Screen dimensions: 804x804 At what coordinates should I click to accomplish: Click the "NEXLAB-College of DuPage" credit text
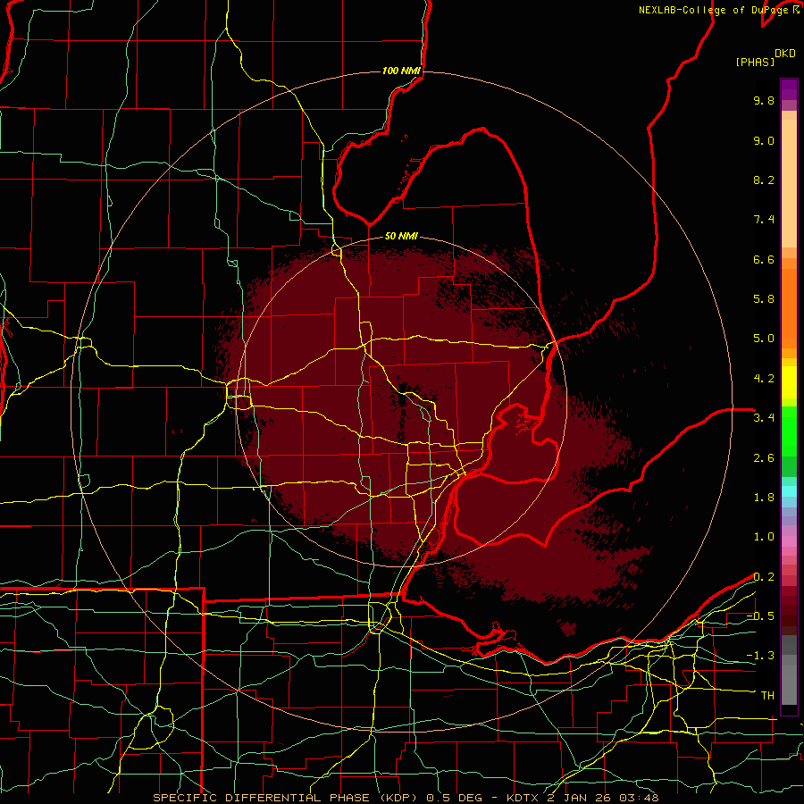coord(715,10)
